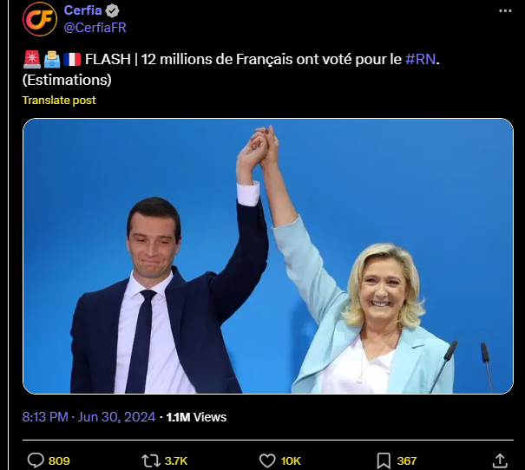
Task: Click the 8:13 PM · Jun 30, 2024 timestamp
Action: (x=89, y=417)
